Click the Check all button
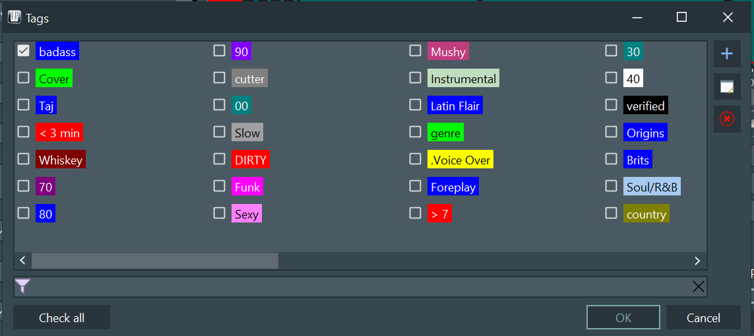Image resolution: width=754 pixels, height=336 pixels. point(61,318)
